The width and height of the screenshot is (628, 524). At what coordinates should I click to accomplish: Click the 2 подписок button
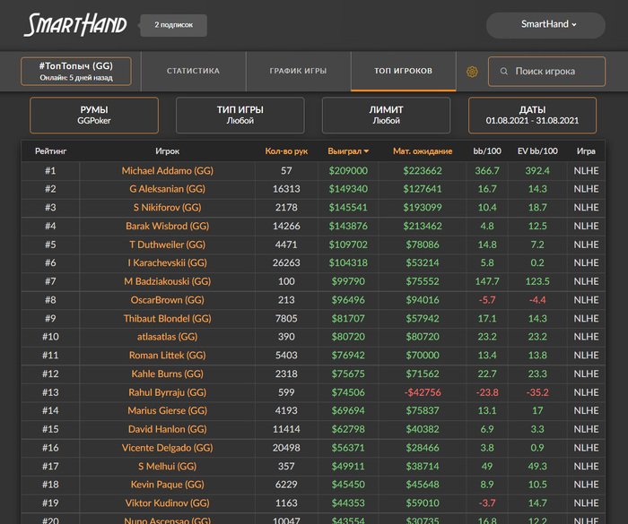point(173,25)
